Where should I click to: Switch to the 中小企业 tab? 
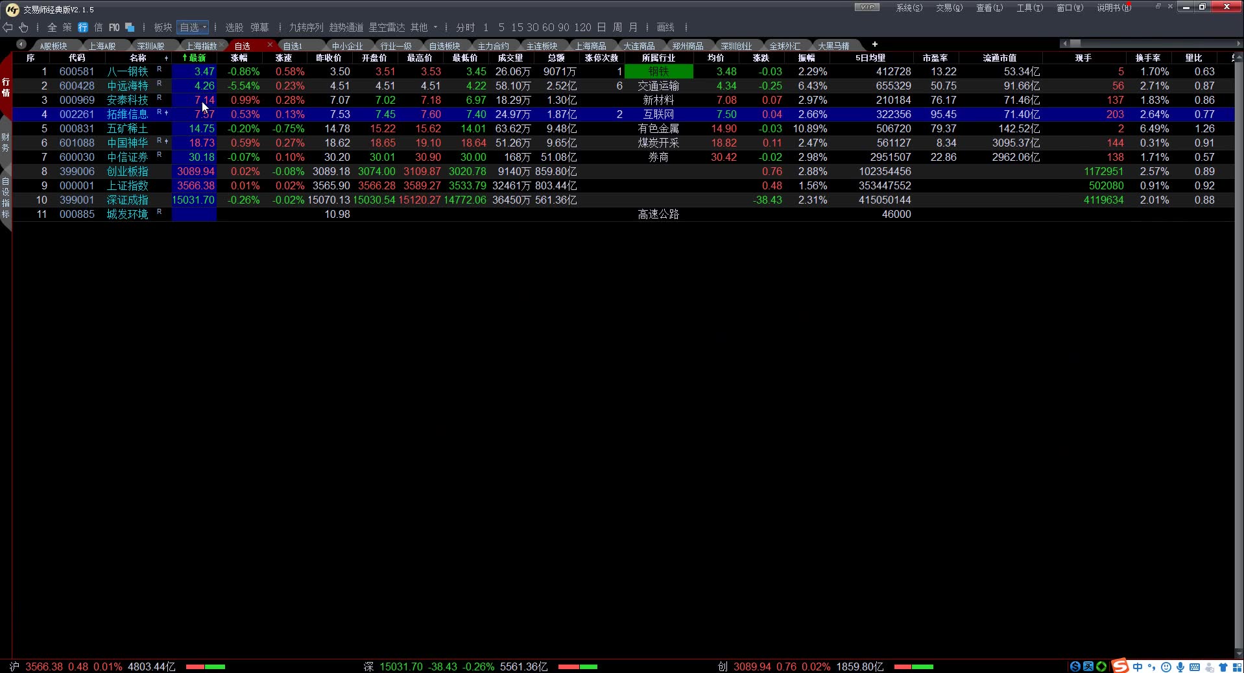click(x=347, y=46)
